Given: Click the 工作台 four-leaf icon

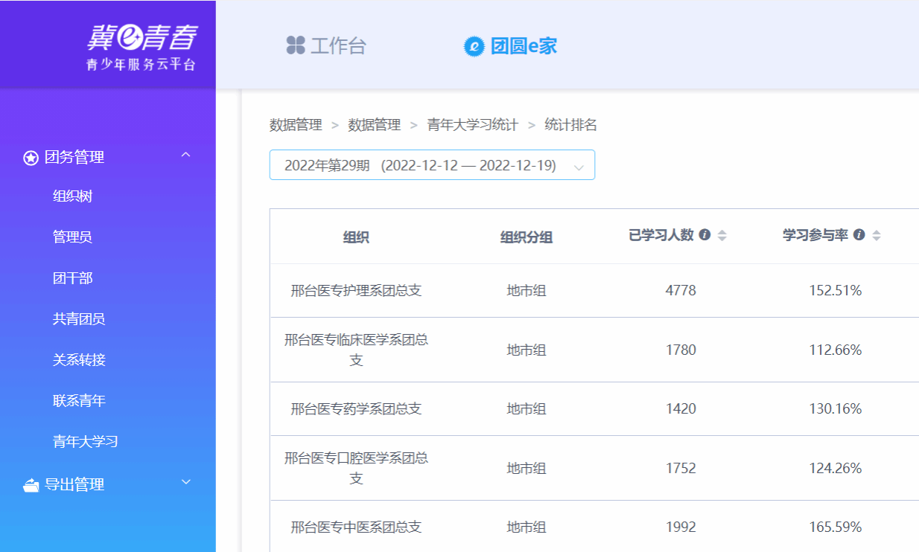Looking at the screenshot, I should pos(296,45).
